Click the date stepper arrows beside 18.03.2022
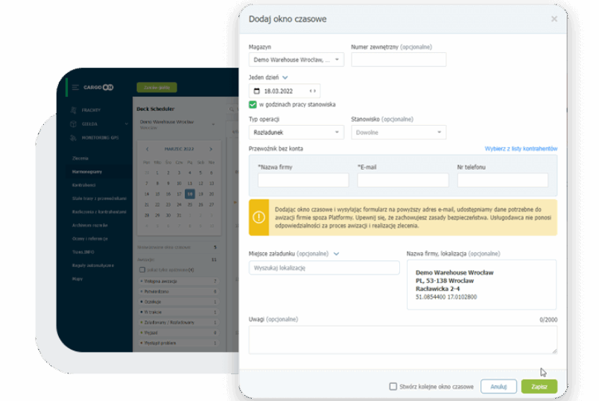 313,91
